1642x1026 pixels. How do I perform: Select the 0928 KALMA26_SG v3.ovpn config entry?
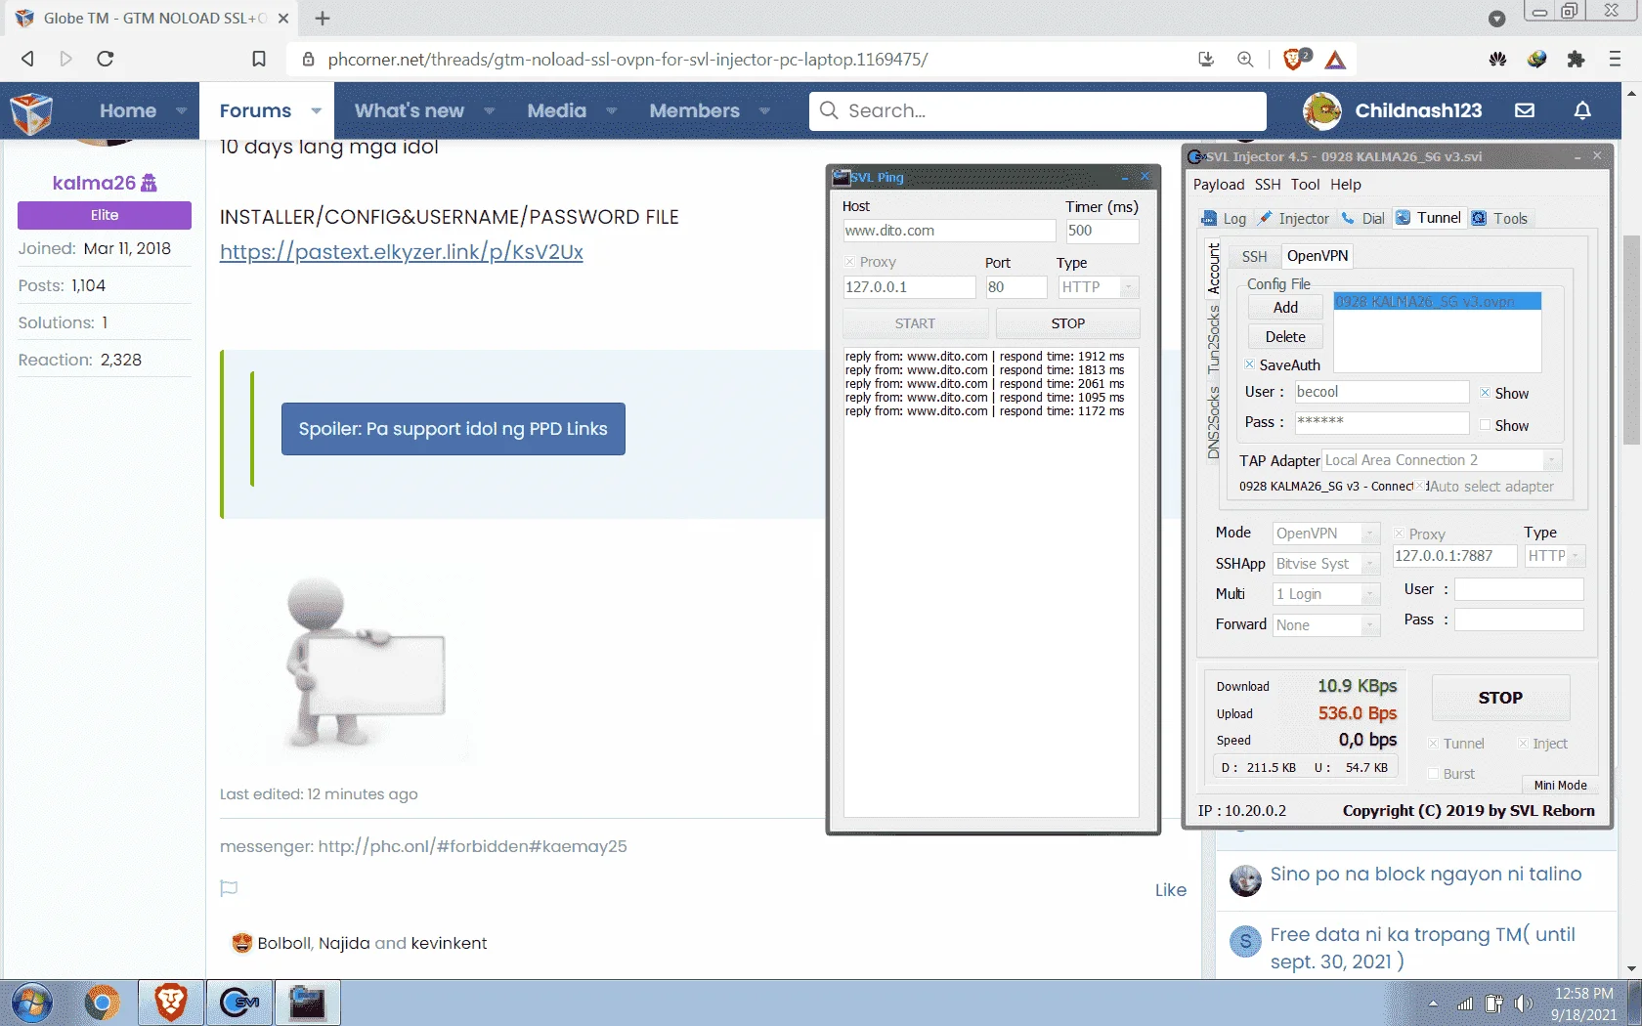coord(1437,302)
